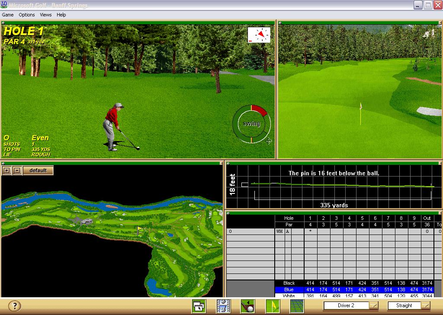The width and height of the screenshot is (443, 315).
Task: Click the swing button in the meter
Action: pos(251,123)
